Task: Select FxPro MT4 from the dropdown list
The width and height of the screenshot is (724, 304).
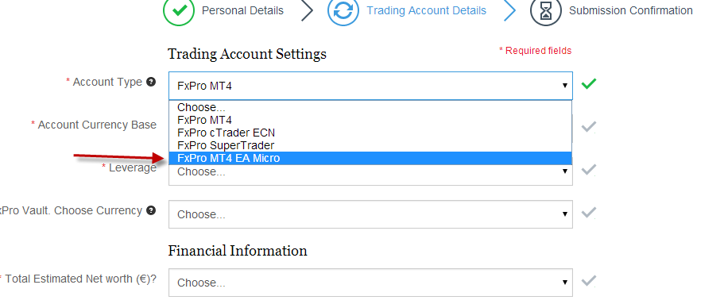Action: [x=370, y=121]
